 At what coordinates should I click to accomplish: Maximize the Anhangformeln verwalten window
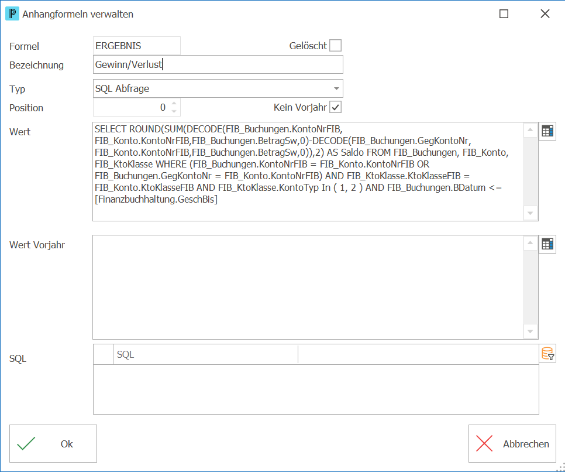pyautogui.click(x=504, y=13)
